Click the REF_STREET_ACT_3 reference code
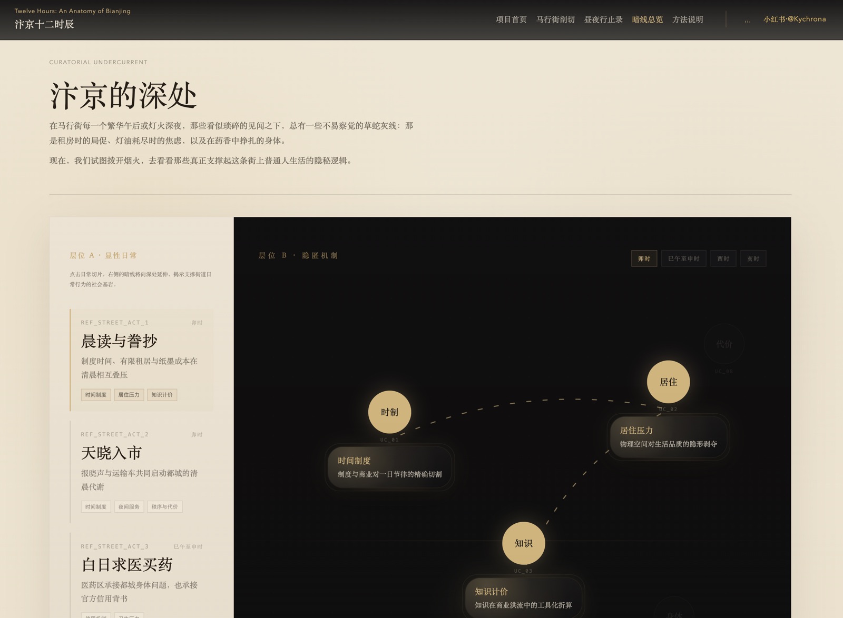 pyautogui.click(x=115, y=546)
